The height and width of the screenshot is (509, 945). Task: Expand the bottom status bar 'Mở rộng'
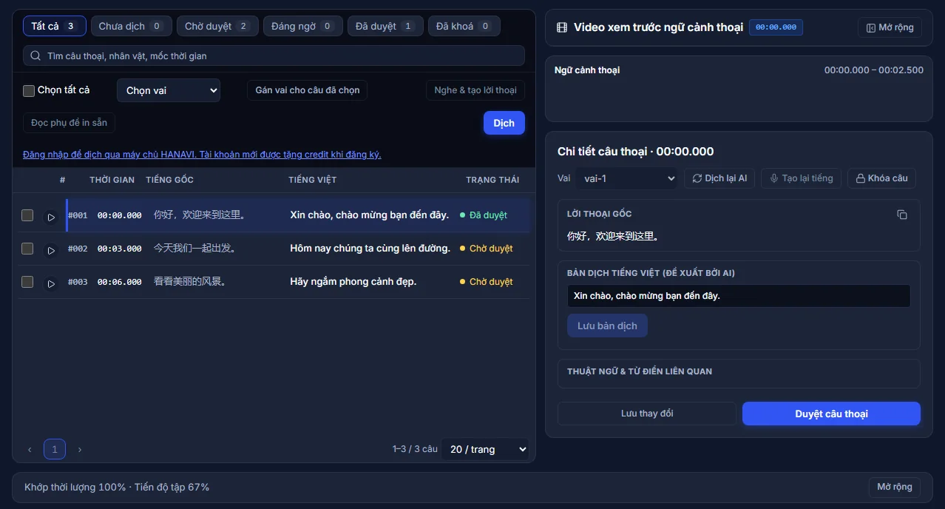point(895,487)
